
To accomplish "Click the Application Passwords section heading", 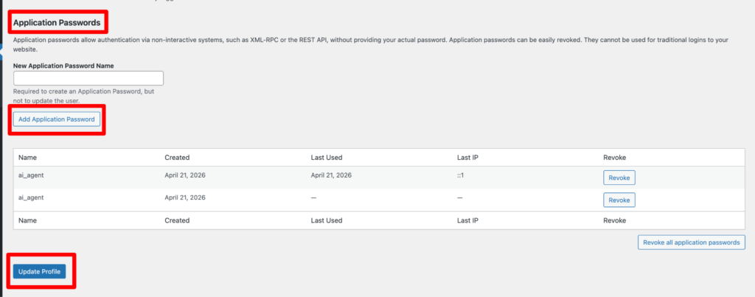I will (57, 23).
